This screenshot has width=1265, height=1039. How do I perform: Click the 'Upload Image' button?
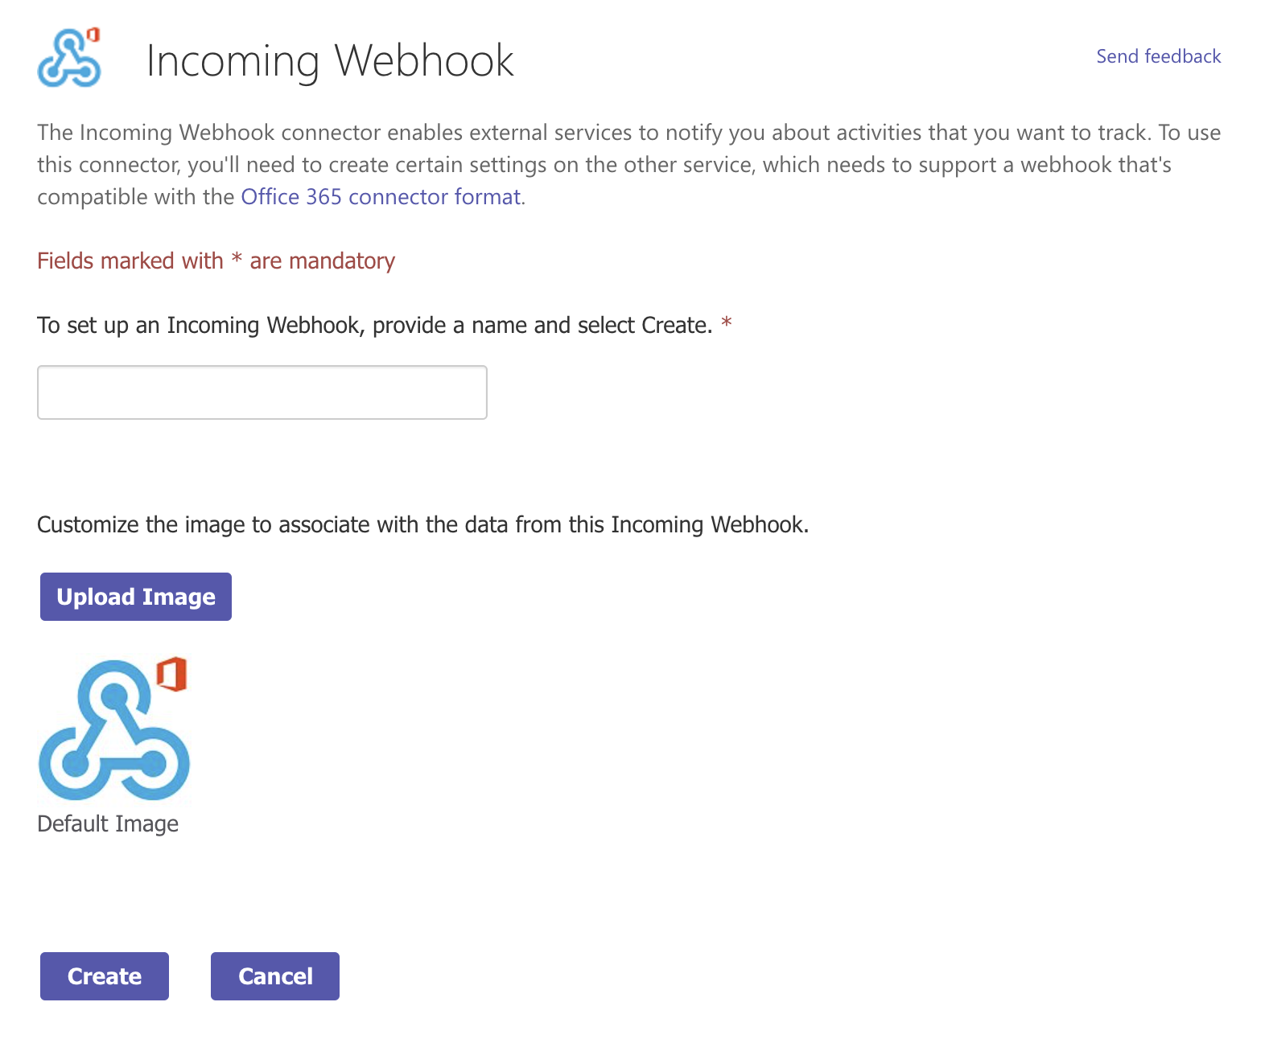point(134,596)
